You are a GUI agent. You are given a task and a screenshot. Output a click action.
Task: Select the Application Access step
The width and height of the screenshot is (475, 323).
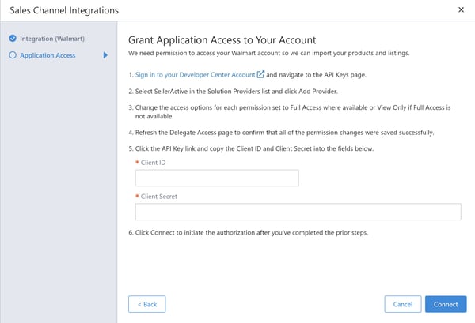(x=47, y=55)
